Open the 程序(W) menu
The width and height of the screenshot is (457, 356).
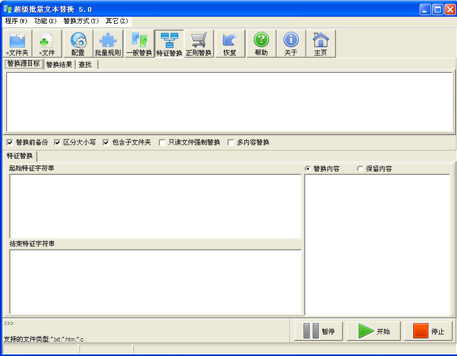pos(16,21)
